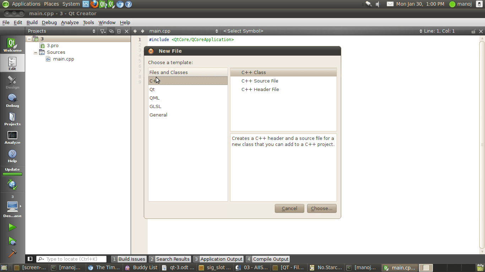Open the Search Results output pane

tap(170, 259)
